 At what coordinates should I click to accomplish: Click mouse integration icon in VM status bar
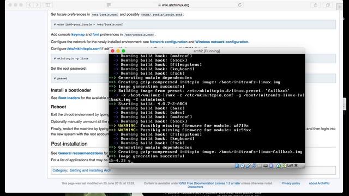pos(279,166)
